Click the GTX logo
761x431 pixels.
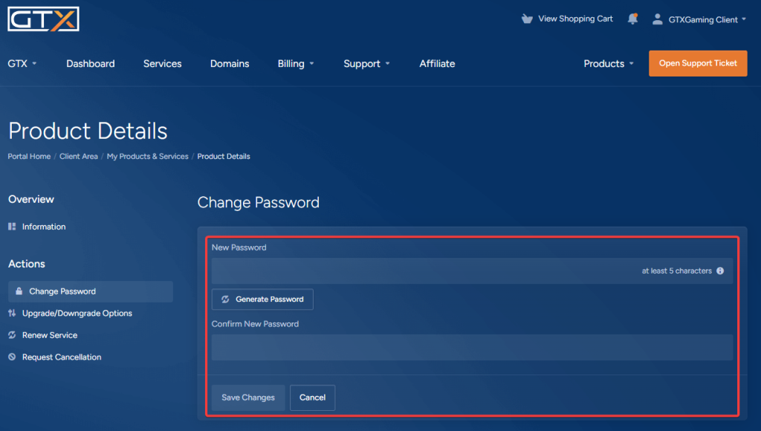43,19
